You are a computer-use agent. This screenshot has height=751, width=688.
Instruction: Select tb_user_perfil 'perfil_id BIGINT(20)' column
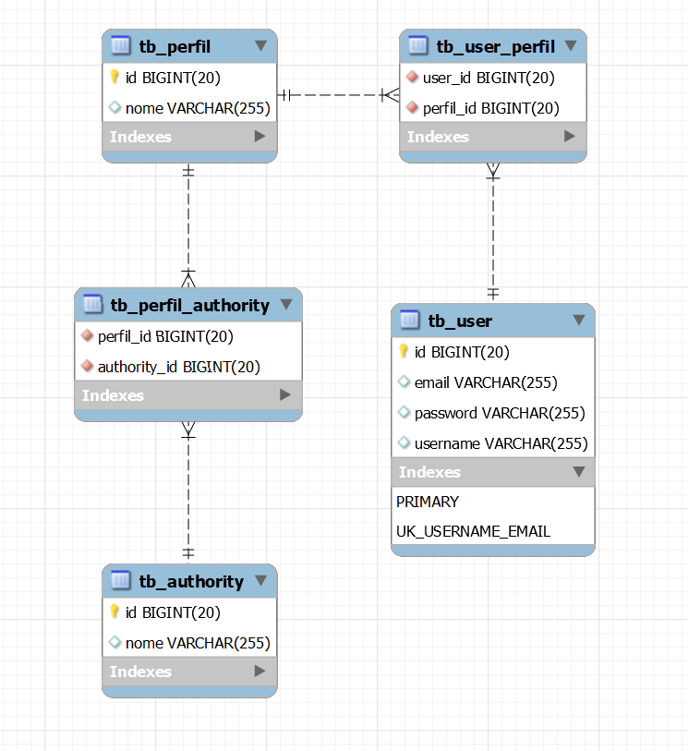[x=492, y=108]
